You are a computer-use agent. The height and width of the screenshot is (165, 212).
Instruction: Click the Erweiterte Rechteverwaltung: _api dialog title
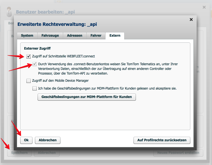tap(57, 24)
